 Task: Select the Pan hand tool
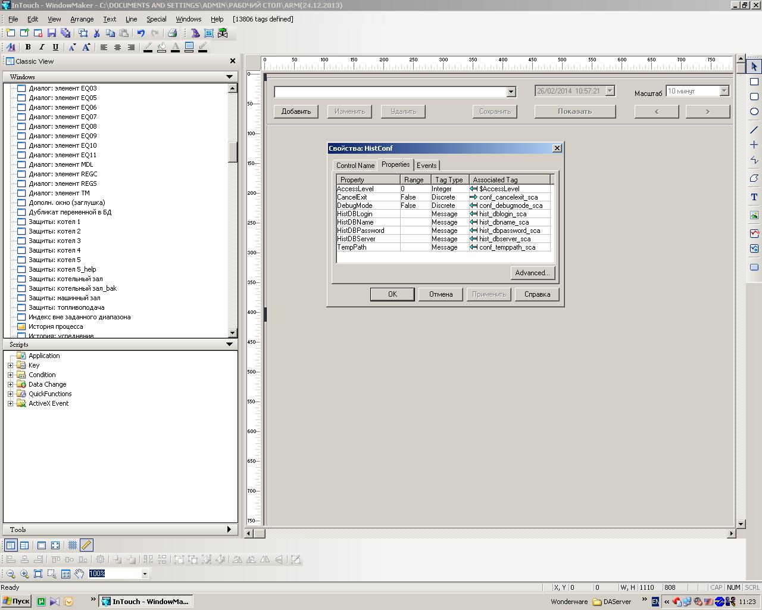coord(79,574)
